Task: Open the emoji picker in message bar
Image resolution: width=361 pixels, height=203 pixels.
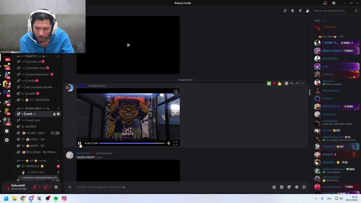Action: 297,187
